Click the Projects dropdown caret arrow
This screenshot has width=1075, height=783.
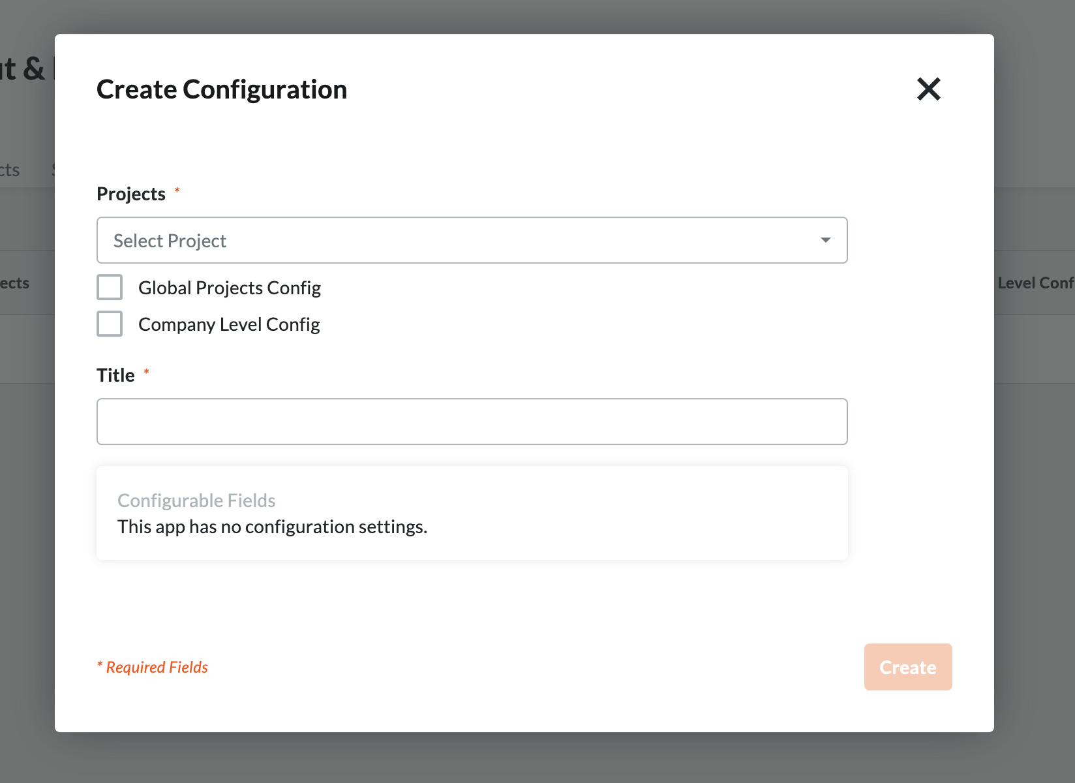(x=825, y=240)
